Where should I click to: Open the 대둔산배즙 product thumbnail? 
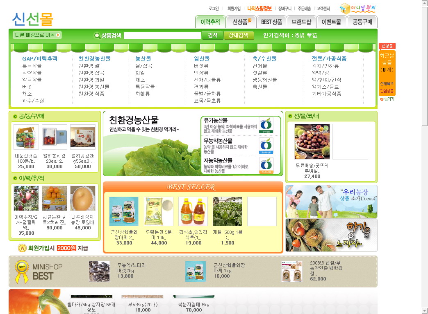(26, 137)
